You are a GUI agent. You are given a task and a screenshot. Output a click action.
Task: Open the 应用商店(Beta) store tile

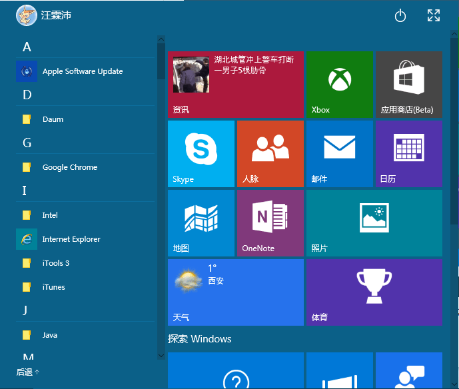[408, 85]
